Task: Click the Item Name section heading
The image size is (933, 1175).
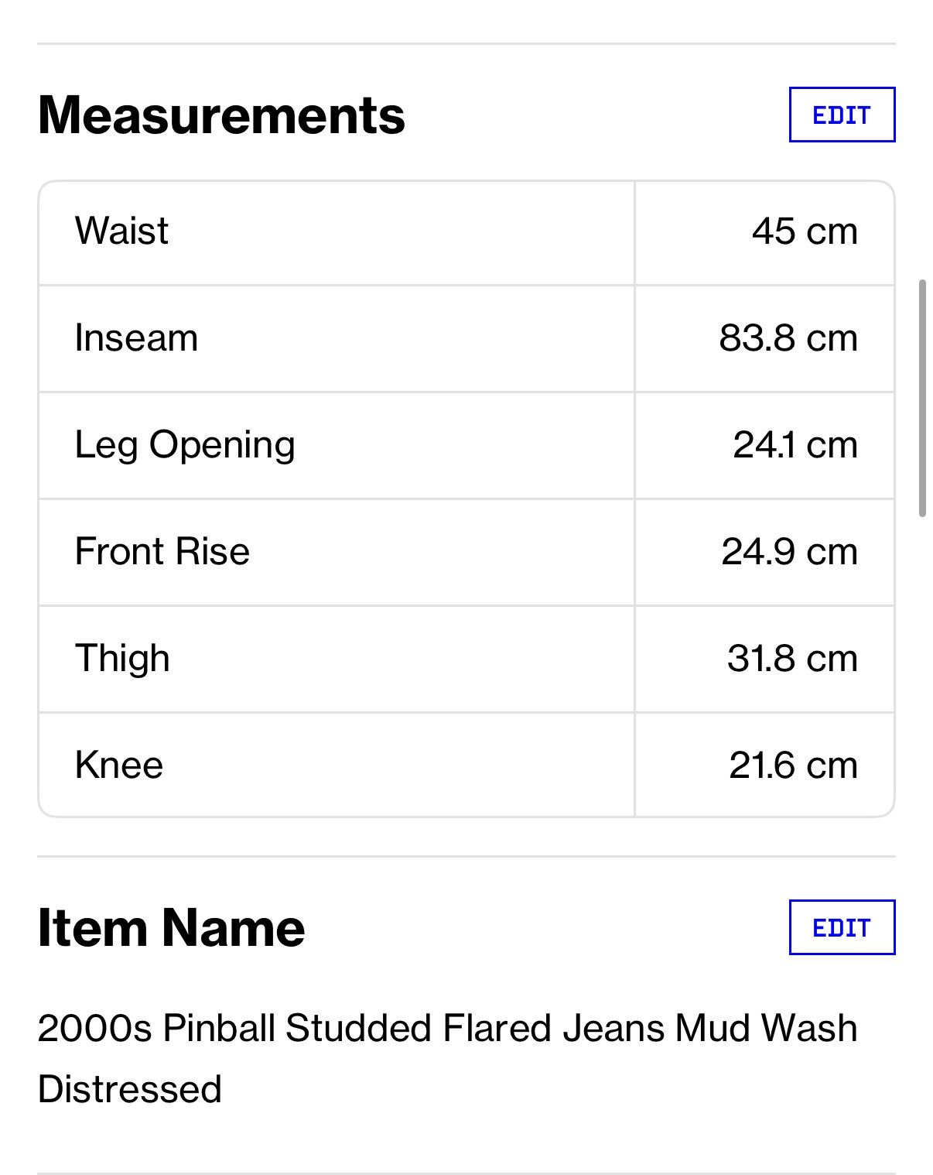Action: coord(171,927)
